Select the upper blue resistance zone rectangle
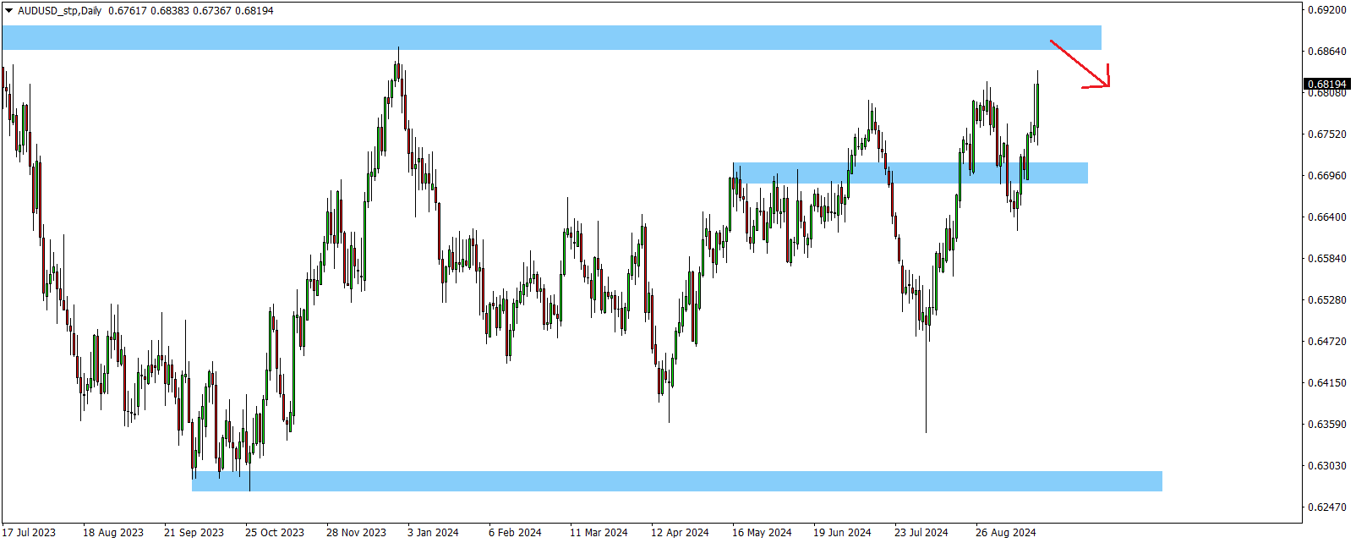This screenshot has height=543, width=1356. [551, 37]
